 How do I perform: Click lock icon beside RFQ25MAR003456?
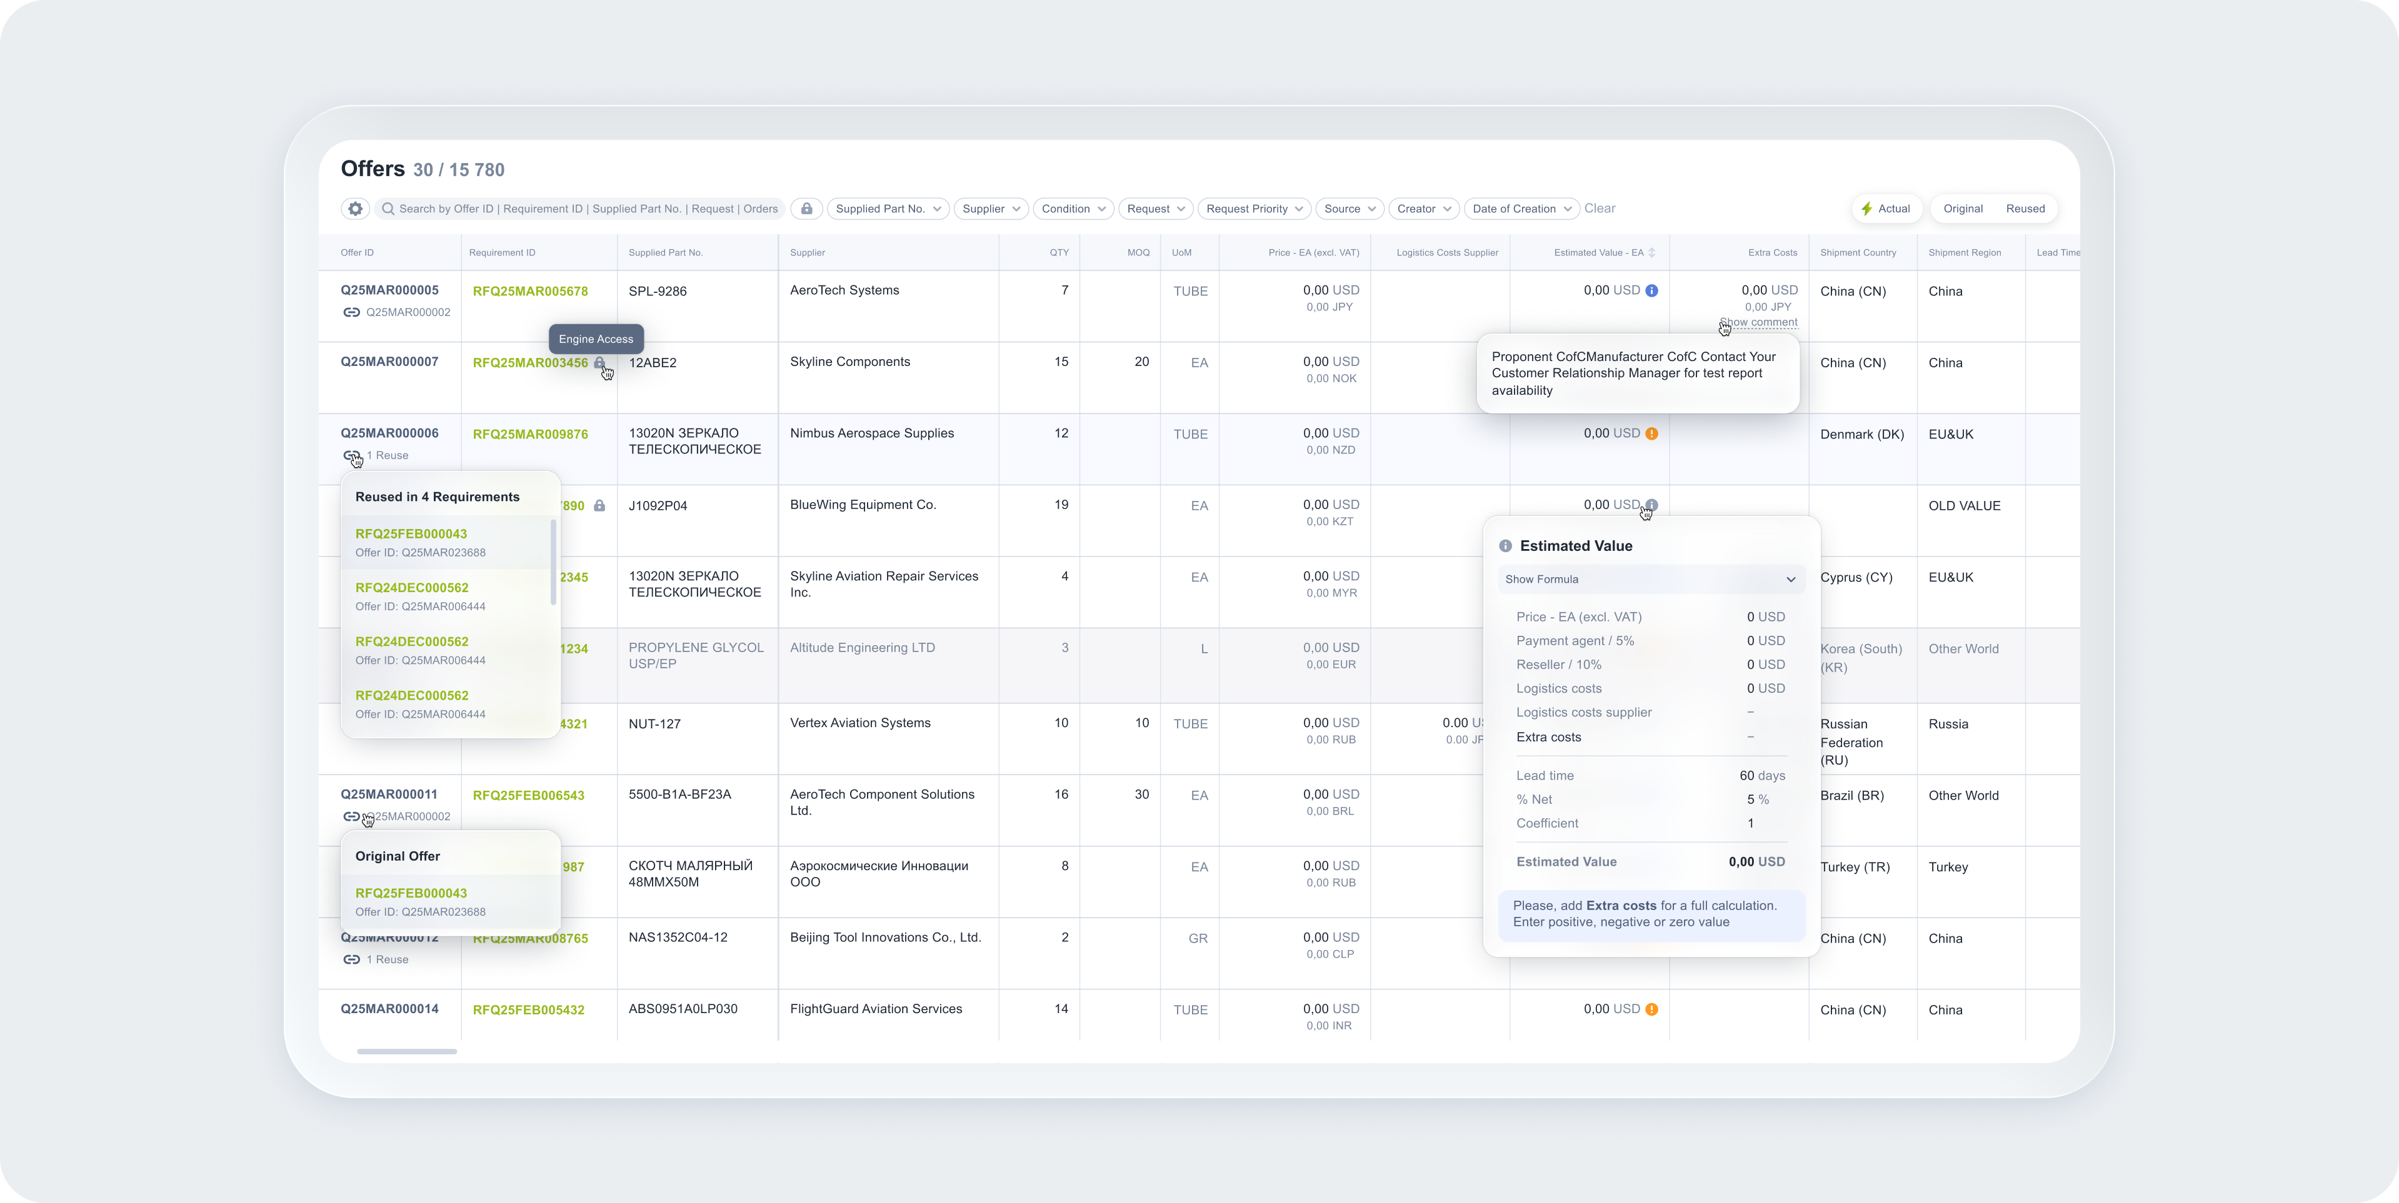tap(600, 363)
